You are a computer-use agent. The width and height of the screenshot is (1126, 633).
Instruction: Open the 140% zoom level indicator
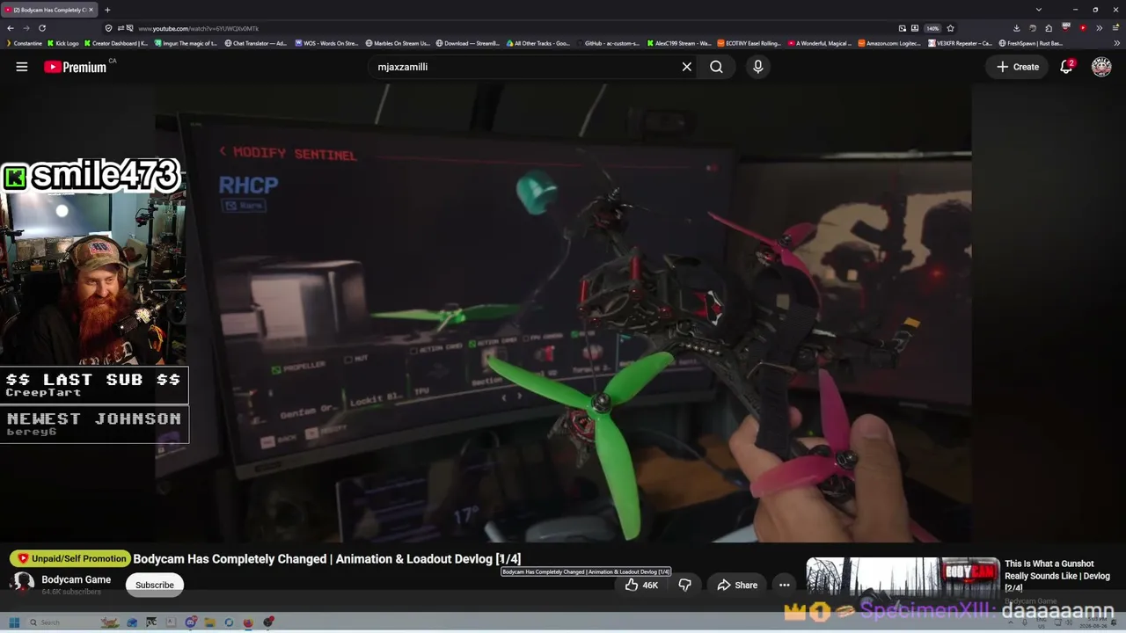[x=932, y=28]
